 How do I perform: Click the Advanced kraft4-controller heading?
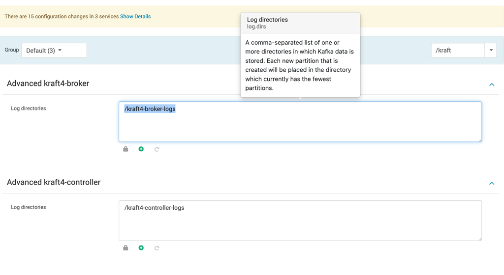54,182
